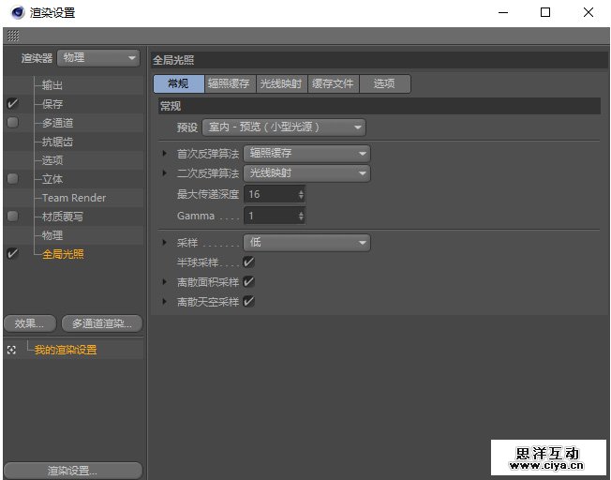
Task: Select 抗锯齿 in the settings list
Action: (57, 142)
